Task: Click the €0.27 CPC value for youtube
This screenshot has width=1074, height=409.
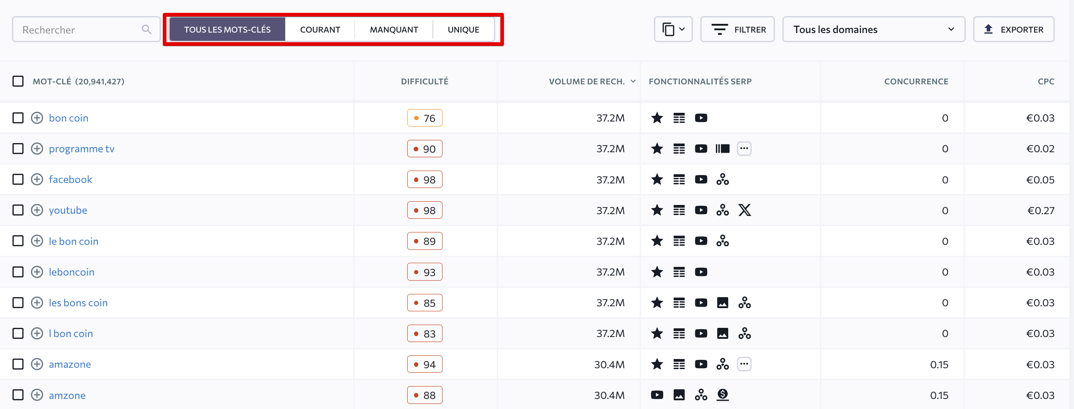Action: (1041, 210)
